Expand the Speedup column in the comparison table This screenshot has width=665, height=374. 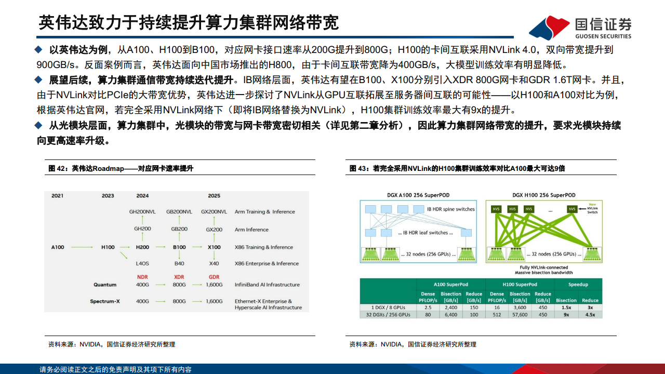click(x=578, y=285)
